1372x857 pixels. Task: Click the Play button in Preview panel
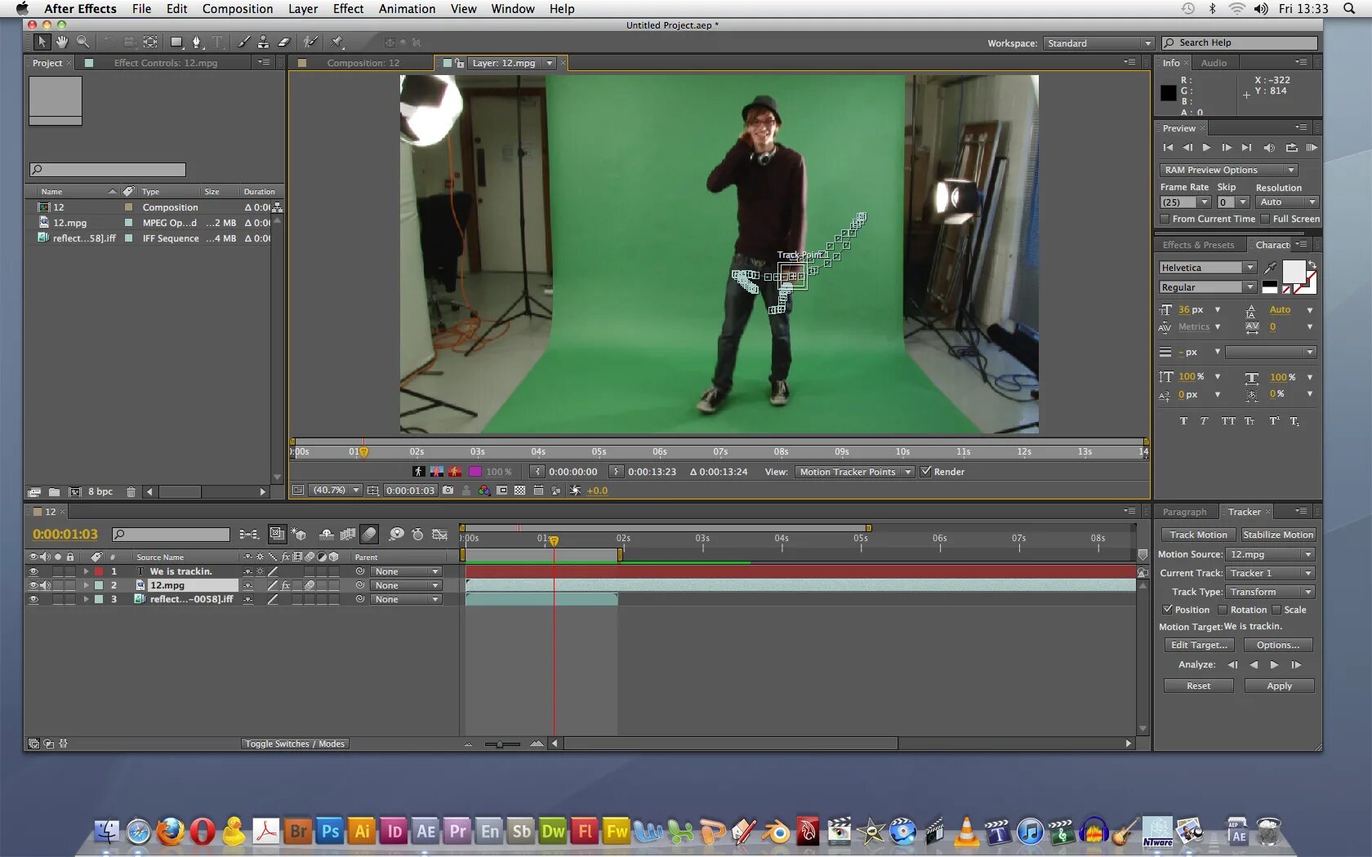1206,148
